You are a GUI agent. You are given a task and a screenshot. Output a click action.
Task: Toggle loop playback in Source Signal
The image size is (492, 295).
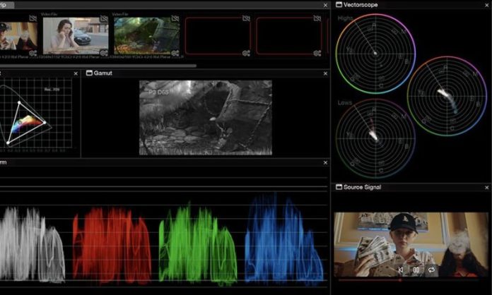[430, 270]
